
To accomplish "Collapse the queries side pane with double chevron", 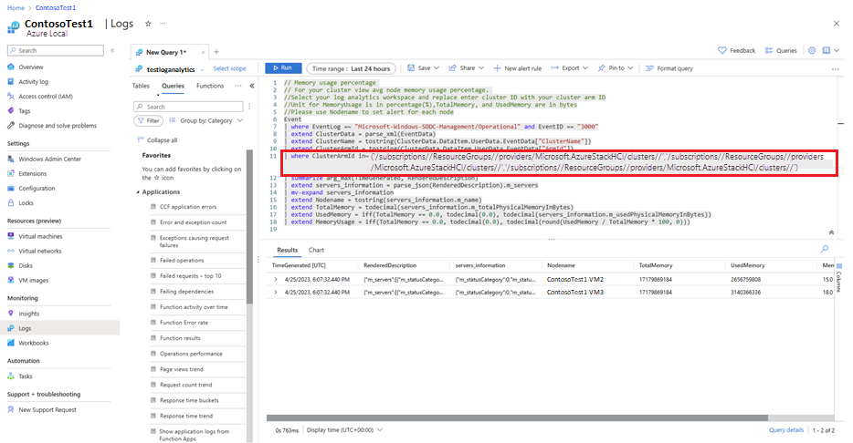I will pos(251,86).
